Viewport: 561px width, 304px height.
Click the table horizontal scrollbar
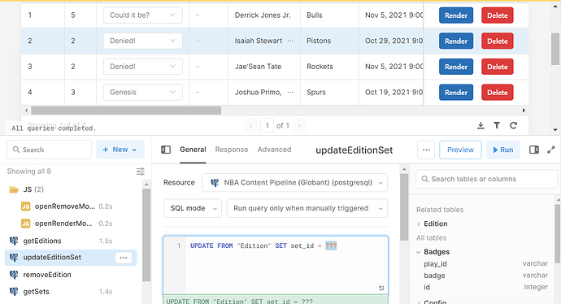click(126, 111)
